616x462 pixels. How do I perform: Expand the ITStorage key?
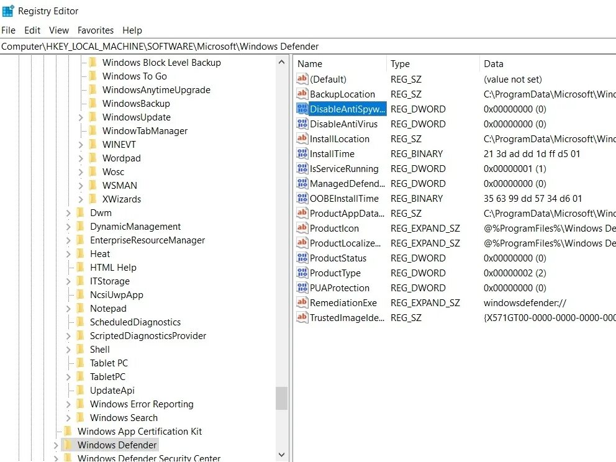click(x=68, y=281)
